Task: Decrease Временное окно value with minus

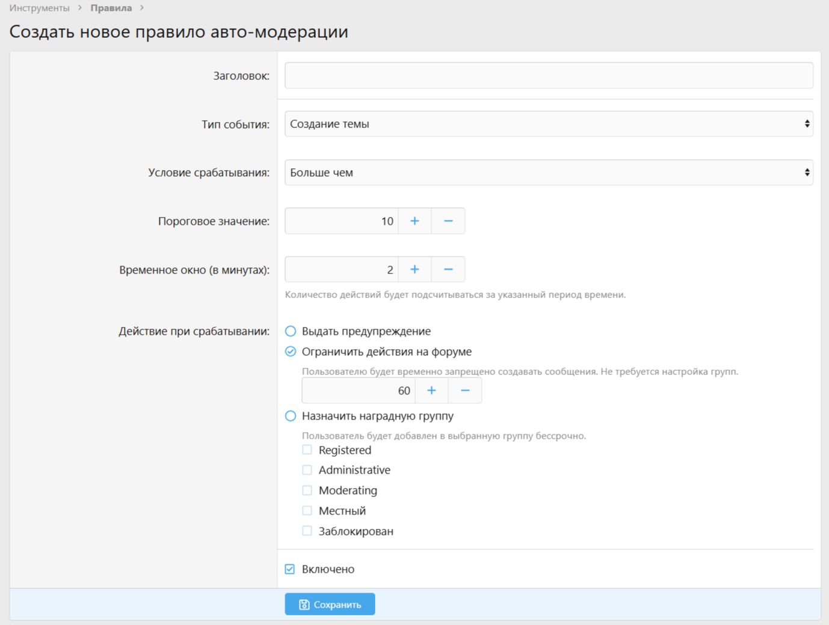Action: 448,270
